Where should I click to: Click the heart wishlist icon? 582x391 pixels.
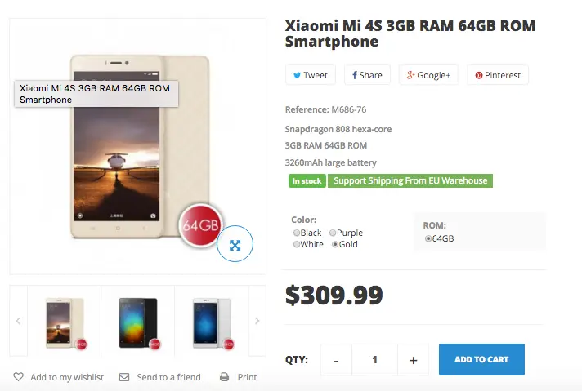pyautogui.click(x=19, y=377)
